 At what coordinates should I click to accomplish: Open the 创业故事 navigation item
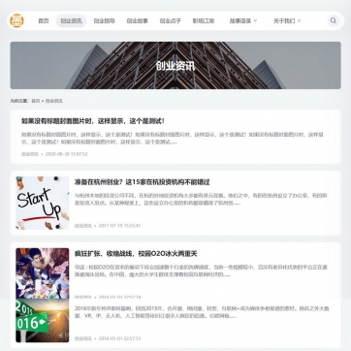point(137,21)
